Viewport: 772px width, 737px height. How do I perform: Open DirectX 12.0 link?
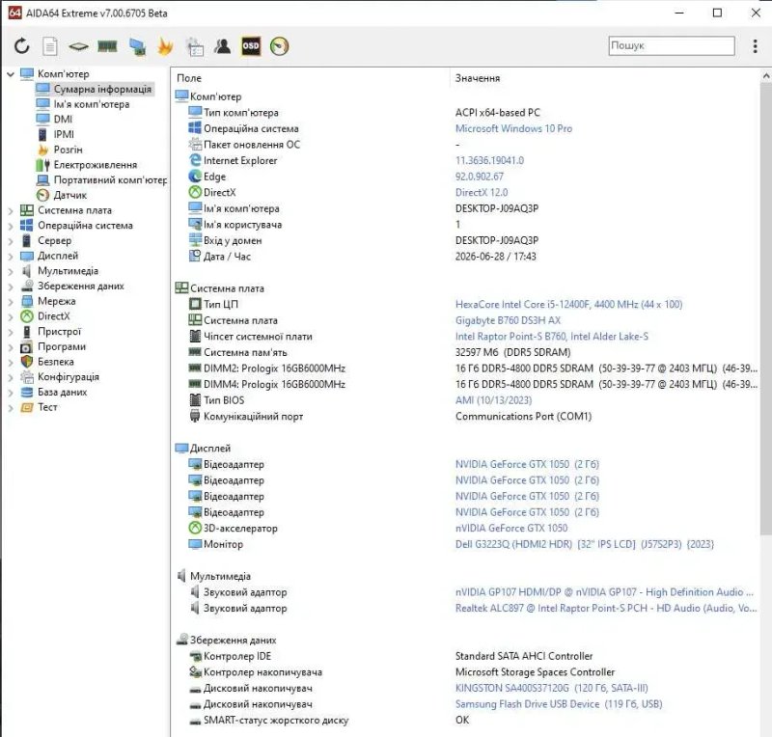pyautogui.click(x=482, y=193)
